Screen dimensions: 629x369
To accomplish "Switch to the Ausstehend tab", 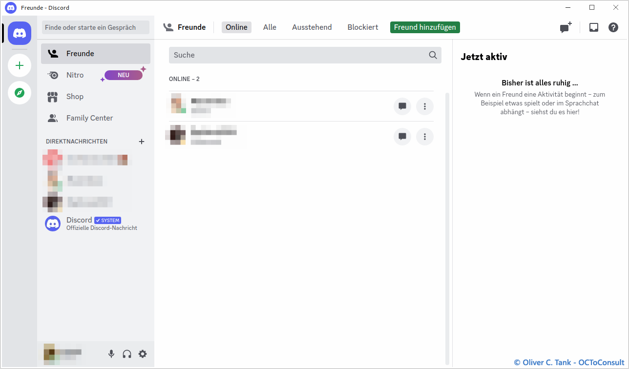I will point(312,27).
